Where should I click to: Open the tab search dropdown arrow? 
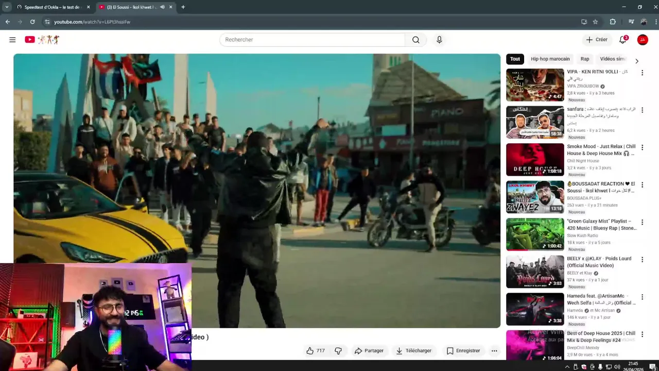pos(7,7)
